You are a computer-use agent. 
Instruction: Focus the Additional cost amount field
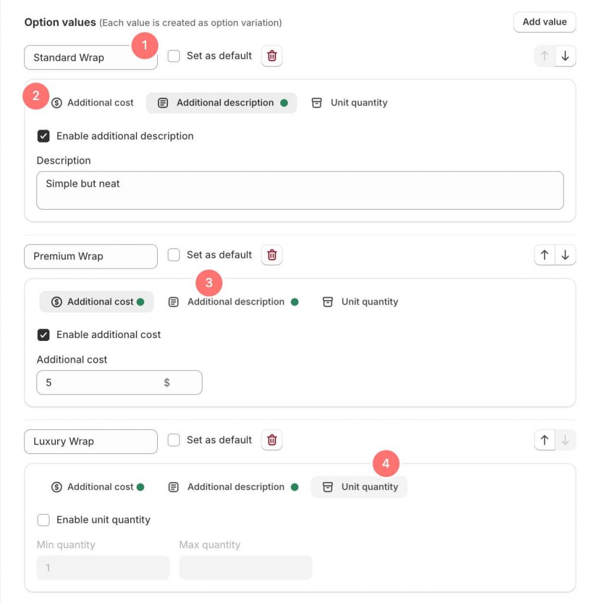119,383
